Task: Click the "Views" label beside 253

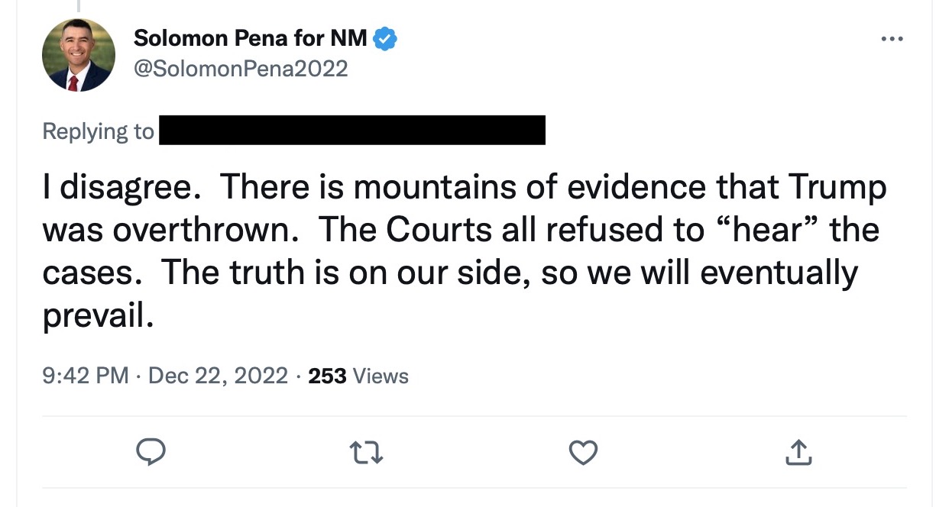Action: coord(382,376)
